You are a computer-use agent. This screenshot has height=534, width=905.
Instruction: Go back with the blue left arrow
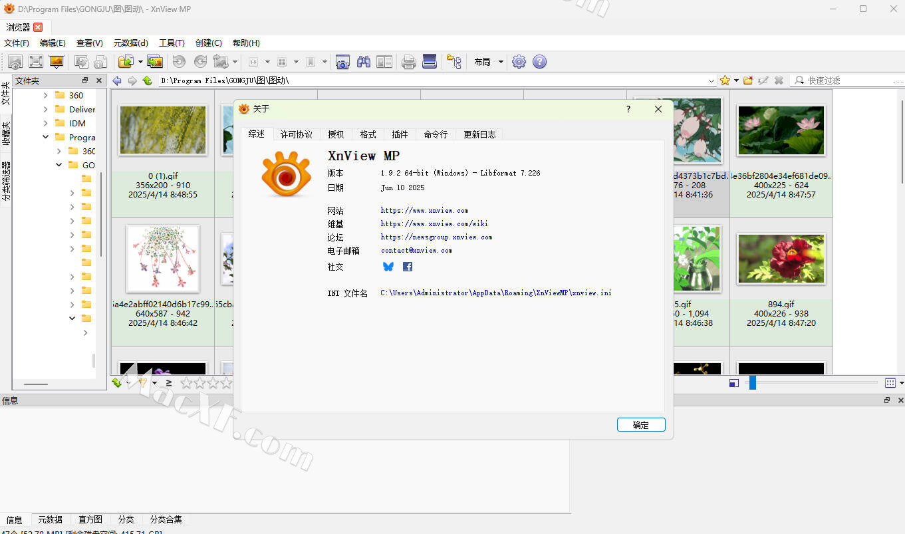117,80
